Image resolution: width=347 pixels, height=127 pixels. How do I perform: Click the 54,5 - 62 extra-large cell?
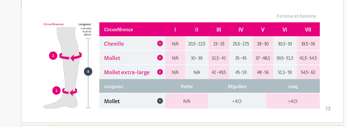click(x=308, y=72)
